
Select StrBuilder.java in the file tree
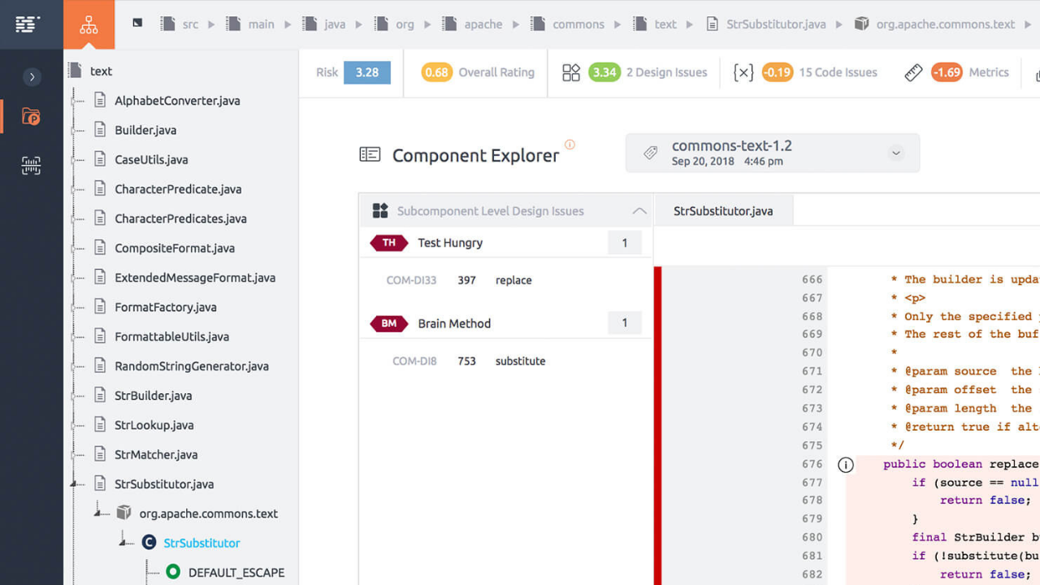click(x=153, y=396)
